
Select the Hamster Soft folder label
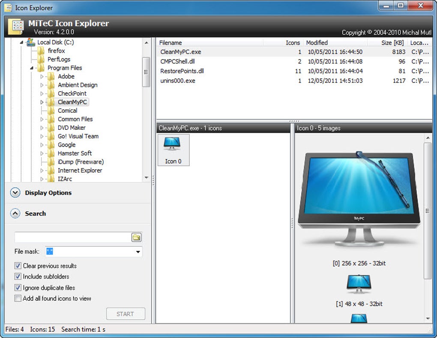click(75, 153)
